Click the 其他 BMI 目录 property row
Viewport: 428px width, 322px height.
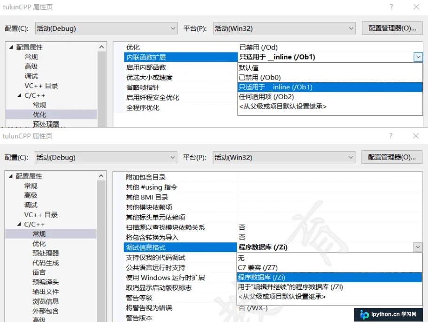(273, 198)
